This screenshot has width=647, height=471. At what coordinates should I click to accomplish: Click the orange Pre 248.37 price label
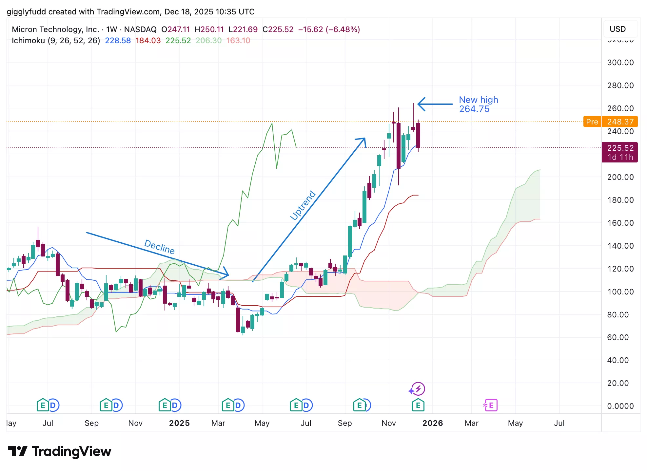pyautogui.click(x=610, y=122)
